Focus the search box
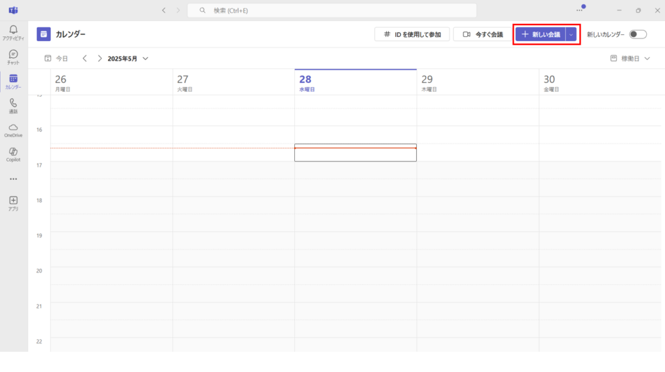This screenshot has height=372, width=665. point(332,10)
